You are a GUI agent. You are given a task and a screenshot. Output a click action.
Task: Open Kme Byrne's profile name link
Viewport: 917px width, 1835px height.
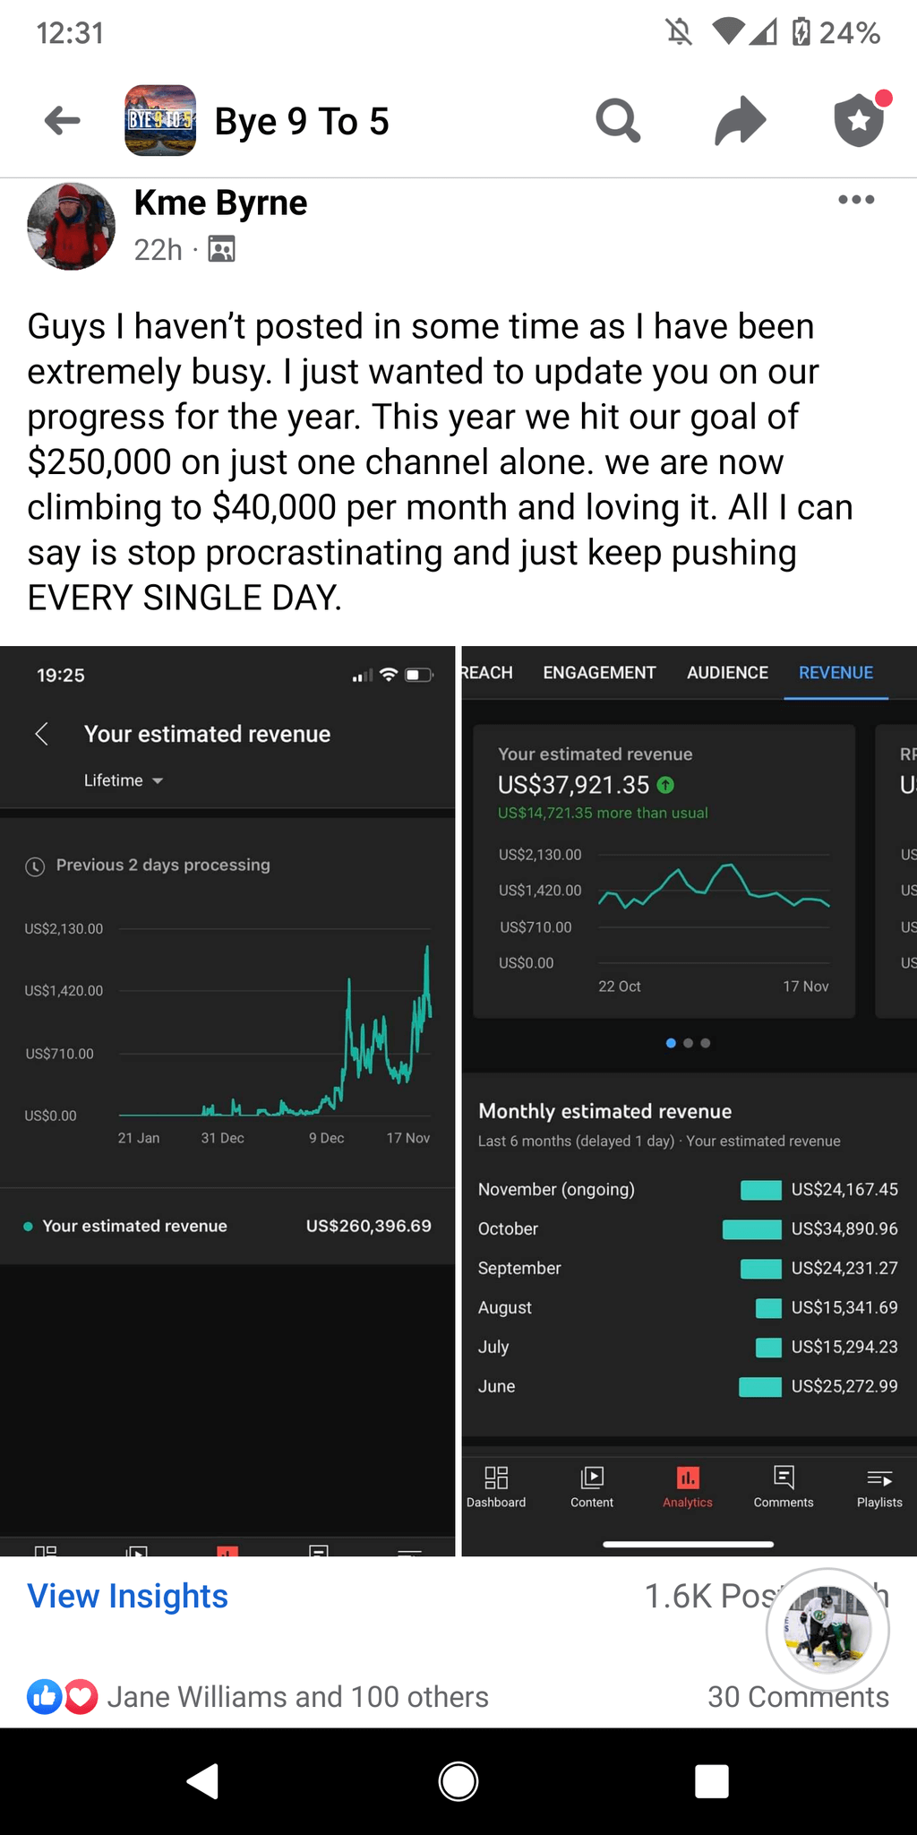point(220,202)
